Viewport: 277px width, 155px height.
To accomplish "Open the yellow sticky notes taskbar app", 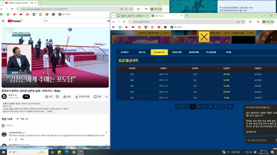I will coord(59,152).
